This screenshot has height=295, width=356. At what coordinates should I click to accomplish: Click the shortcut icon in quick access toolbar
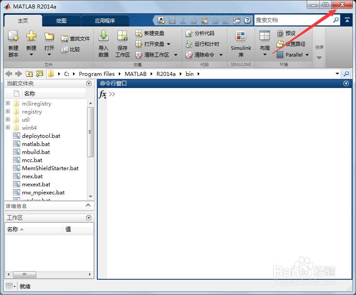pos(161,20)
